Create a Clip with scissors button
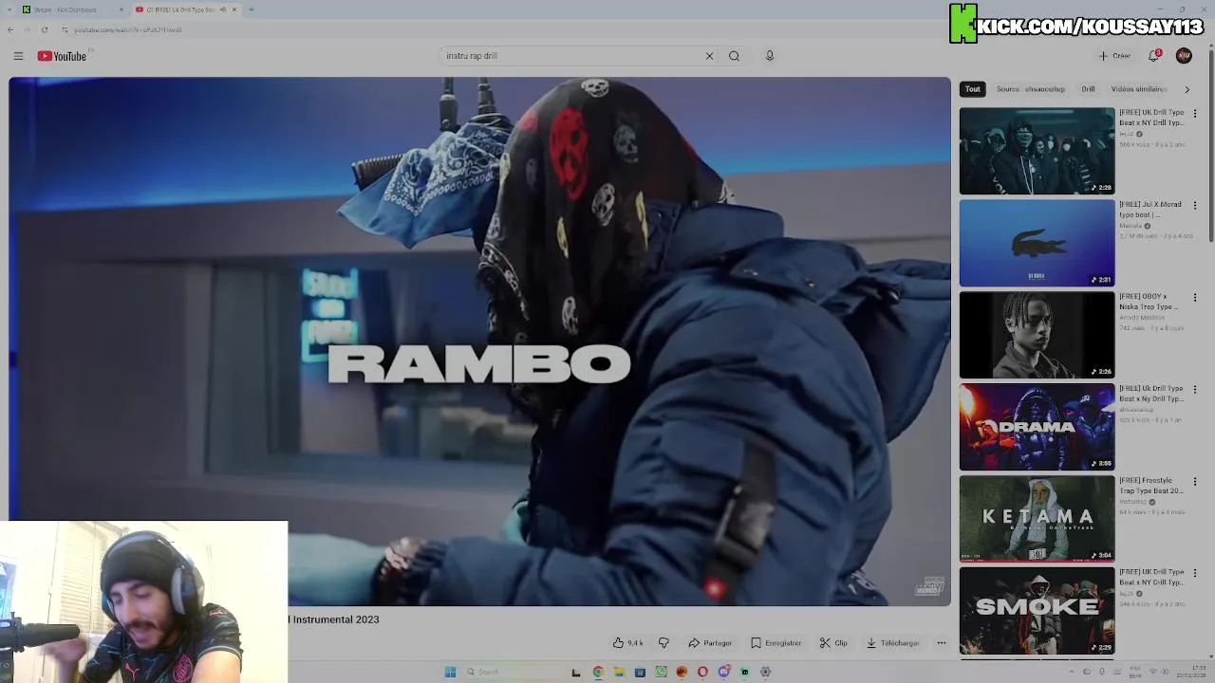Image resolution: width=1215 pixels, height=683 pixels. (x=833, y=643)
